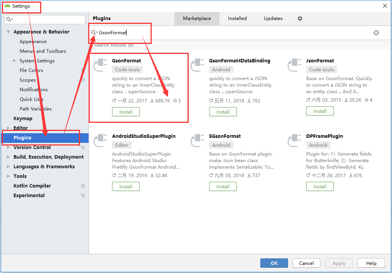The image size is (392, 273).
Task: Install the JsonFormat plugin
Action: [x=320, y=111]
